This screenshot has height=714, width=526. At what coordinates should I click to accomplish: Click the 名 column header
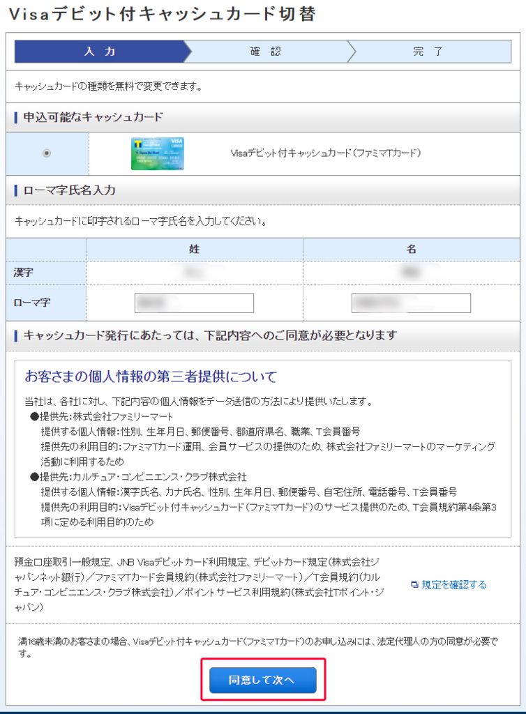point(411,249)
